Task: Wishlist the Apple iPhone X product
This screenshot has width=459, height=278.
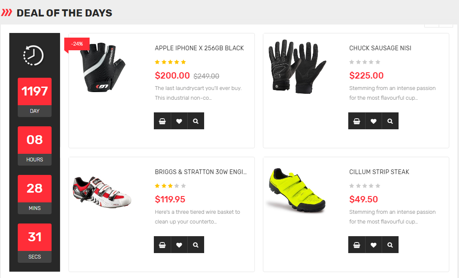Action: click(179, 121)
